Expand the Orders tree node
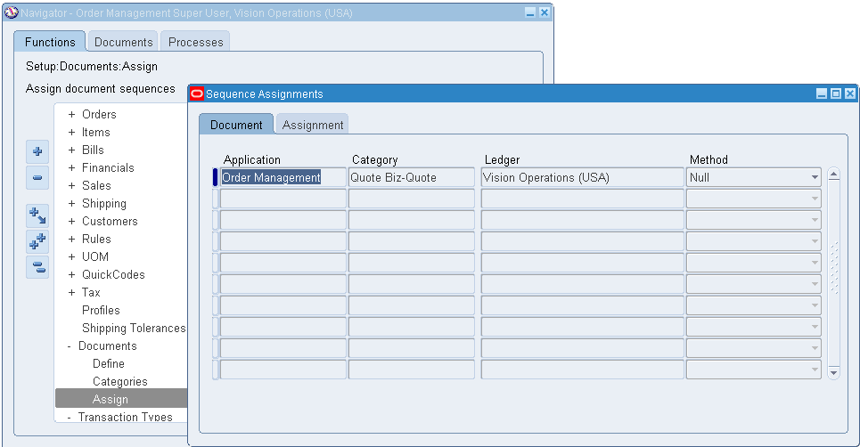This screenshot has height=447, width=860. pyautogui.click(x=71, y=115)
